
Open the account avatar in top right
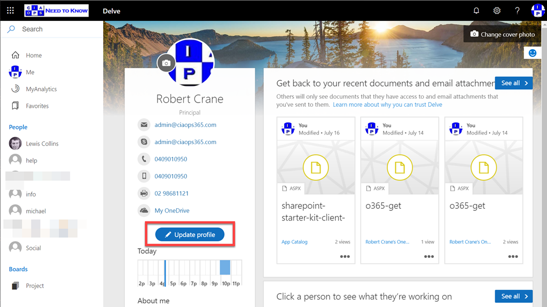point(537,11)
